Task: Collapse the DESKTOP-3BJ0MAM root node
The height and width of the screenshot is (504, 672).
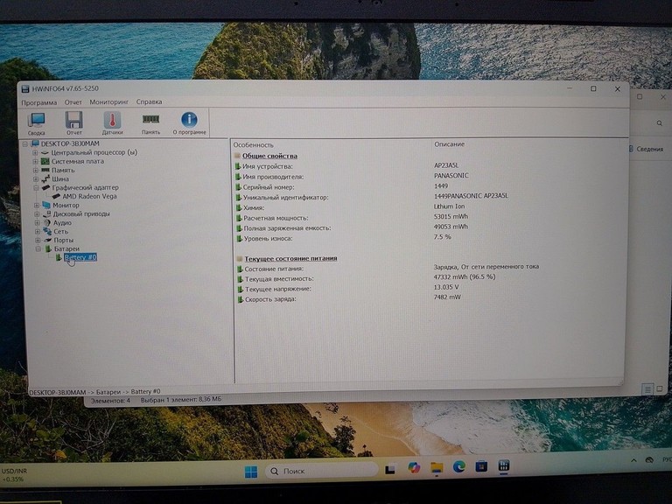Action: click(x=25, y=144)
